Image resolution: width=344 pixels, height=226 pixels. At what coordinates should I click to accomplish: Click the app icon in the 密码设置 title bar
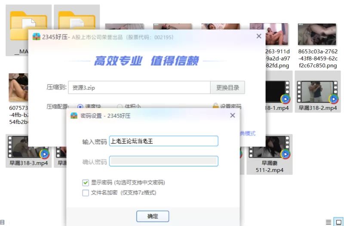point(74,115)
